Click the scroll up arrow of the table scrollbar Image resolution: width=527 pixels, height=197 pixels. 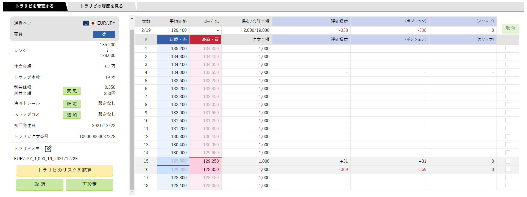(x=132, y=18)
